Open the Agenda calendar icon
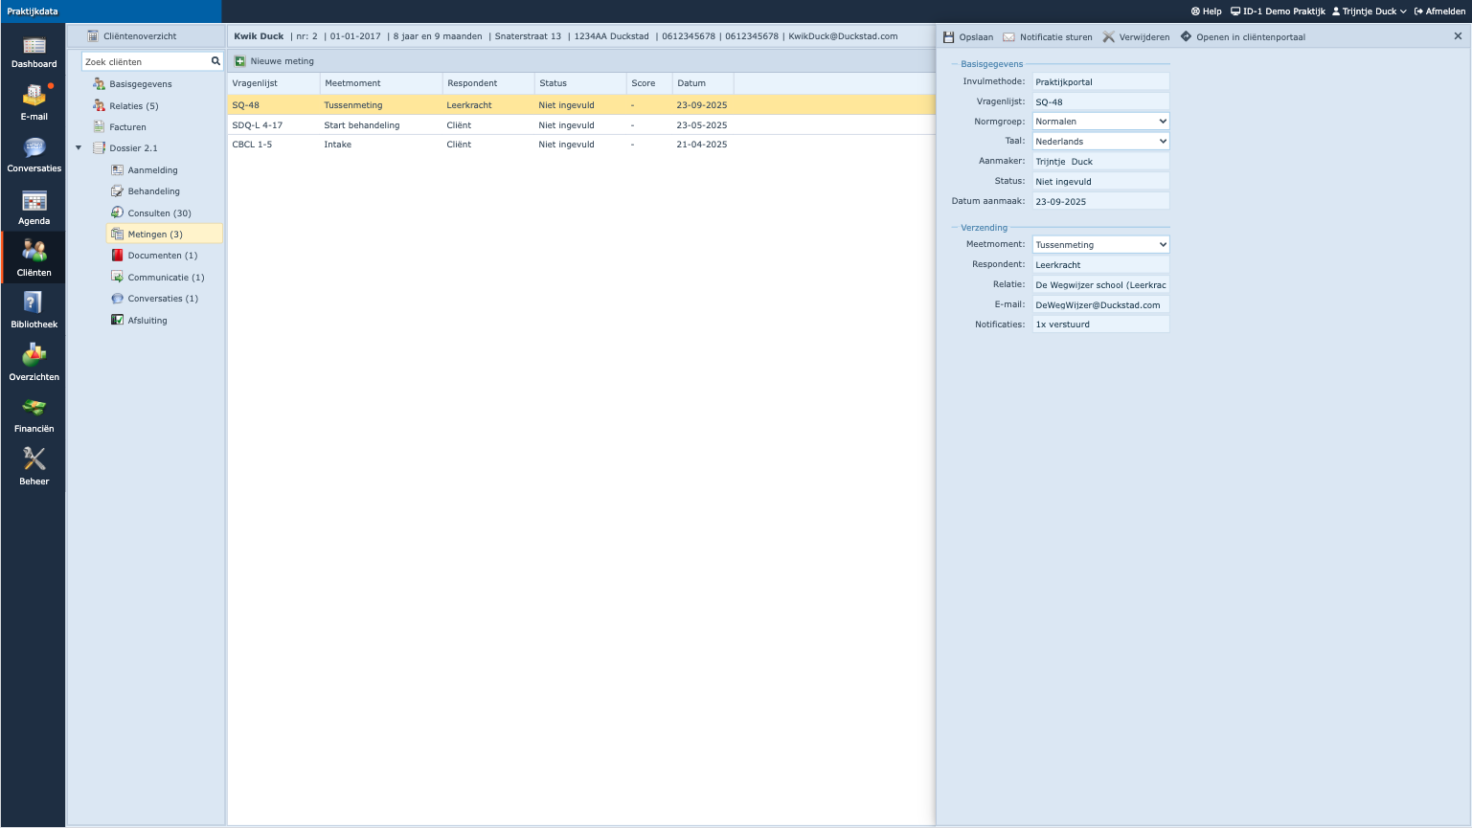 [34, 207]
